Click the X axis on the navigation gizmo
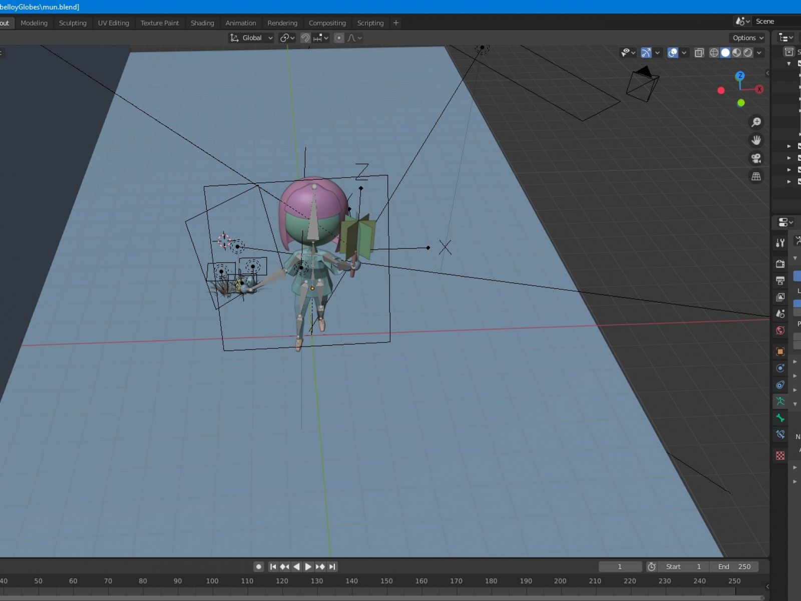801x601 pixels. pos(759,89)
